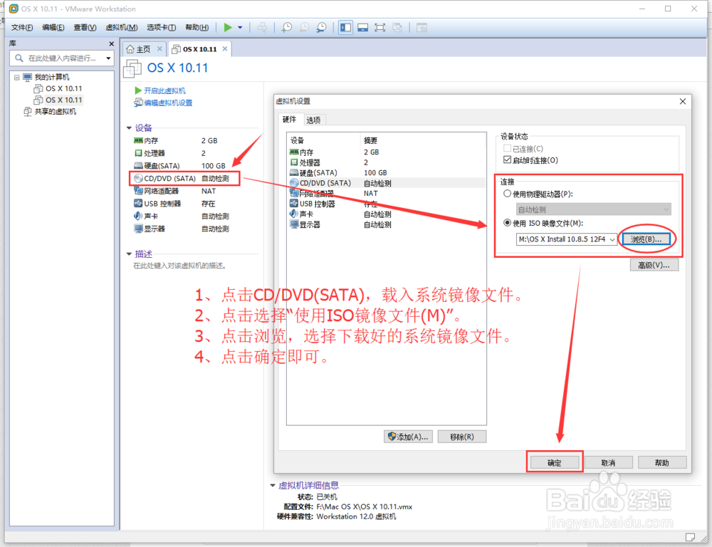
Task: Select 使用物理驱动器(P) radio button
Action: [x=507, y=194]
